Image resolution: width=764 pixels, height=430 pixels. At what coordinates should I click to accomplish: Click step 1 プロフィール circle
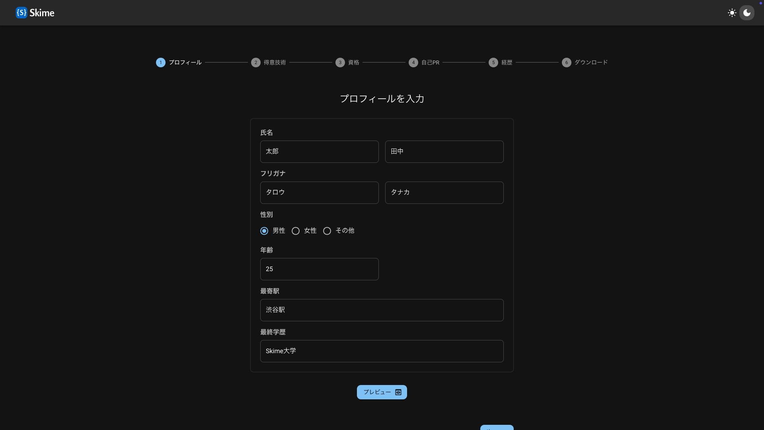point(160,63)
